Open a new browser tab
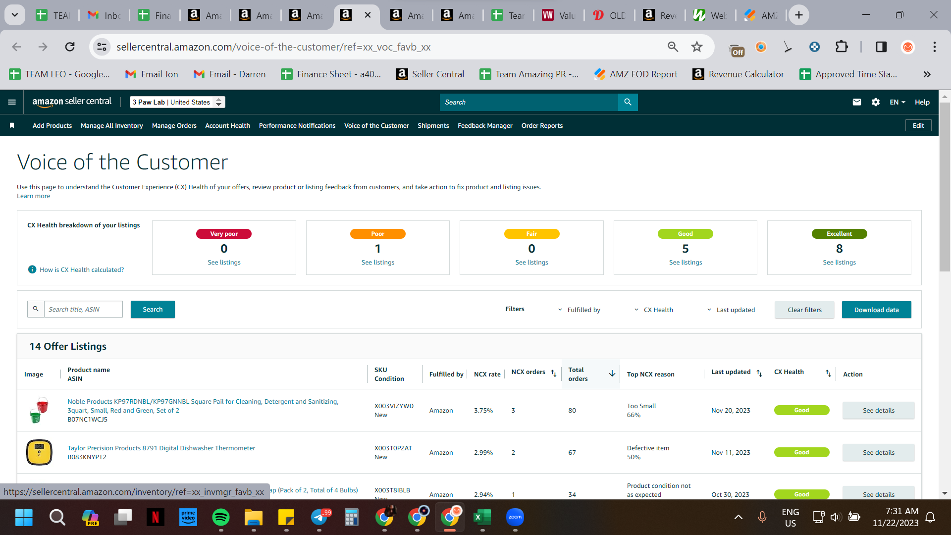Image resolution: width=951 pixels, height=535 pixels. (799, 15)
